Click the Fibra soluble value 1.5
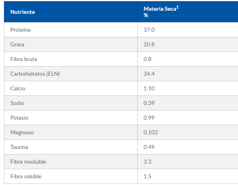Image resolution: width=238 pixels, height=185 pixels. click(x=148, y=176)
